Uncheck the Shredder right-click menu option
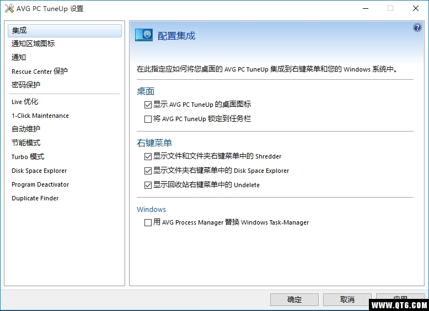Image resolution: width=429 pixels, height=311 pixels. point(148,156)
